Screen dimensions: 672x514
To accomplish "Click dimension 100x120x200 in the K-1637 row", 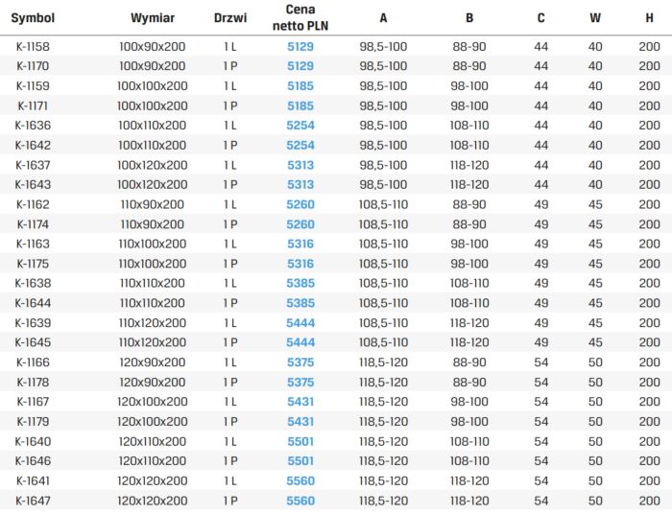I will tap(153, 165).
